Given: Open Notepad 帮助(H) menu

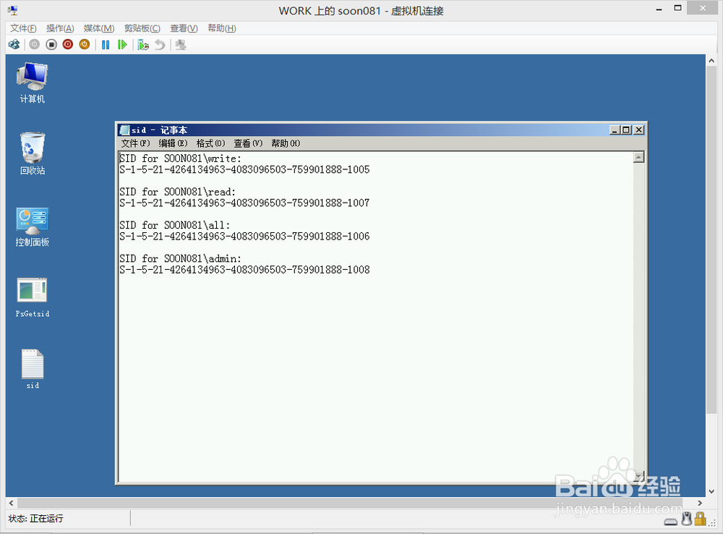Looking at the screenshot, I should pyautogui.click(x=286, y=143).
